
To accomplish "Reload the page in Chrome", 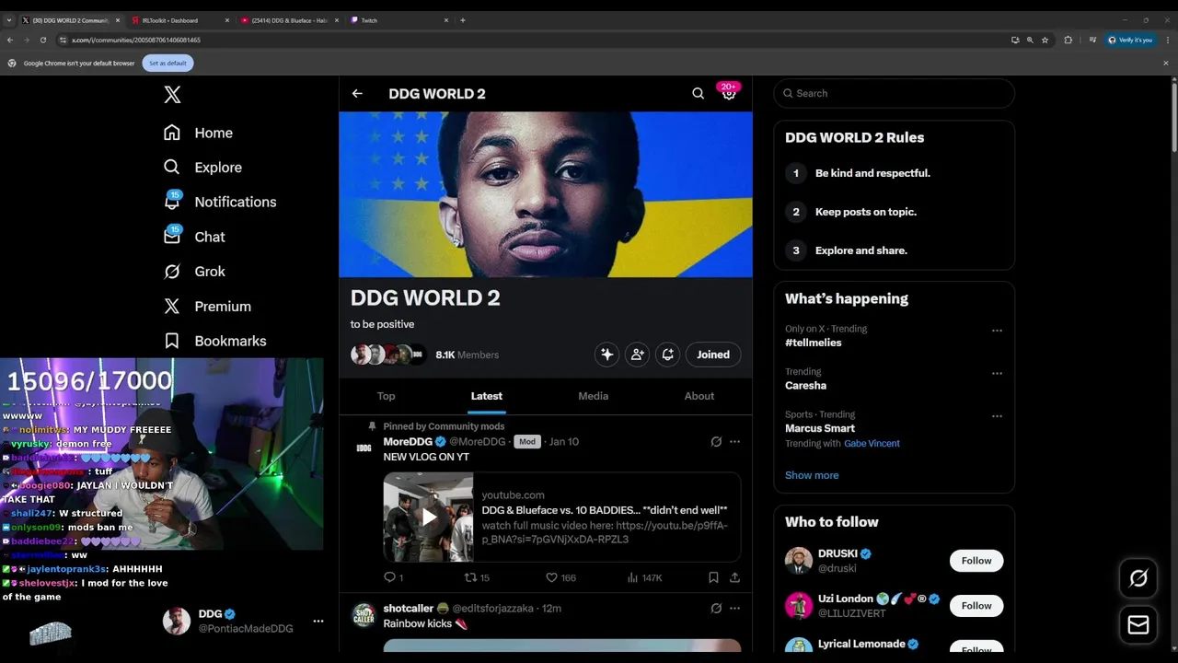I will [x=42, y=41].
